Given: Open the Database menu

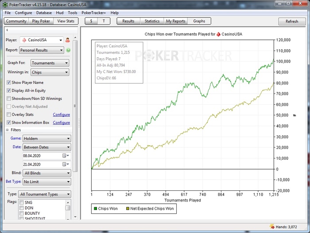Looking at the screenshot, I should [x=44, y=13].
